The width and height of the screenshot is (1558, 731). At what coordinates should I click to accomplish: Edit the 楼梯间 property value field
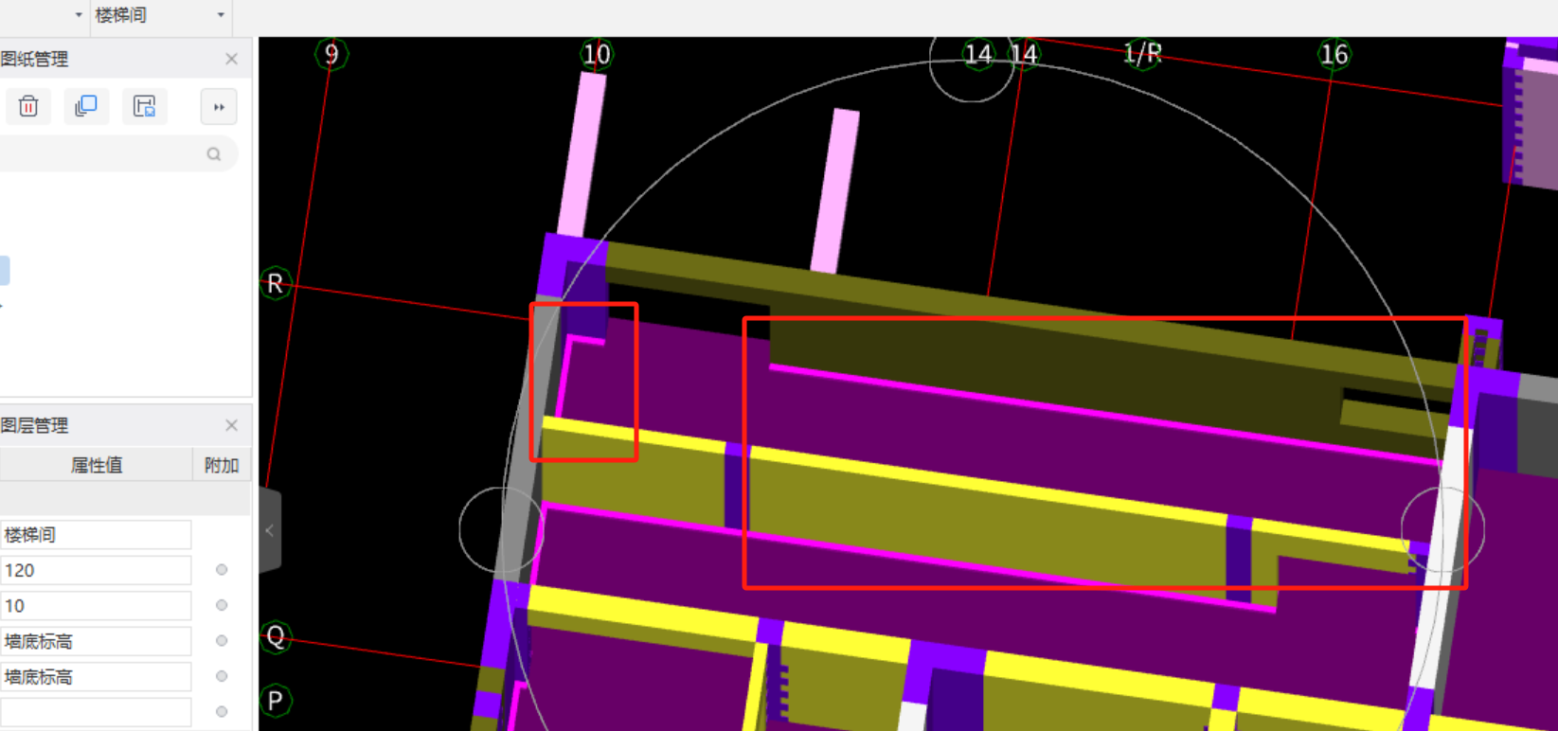[x=96, y=535]
